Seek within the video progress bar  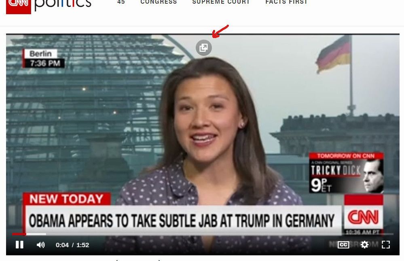point(203,234)
